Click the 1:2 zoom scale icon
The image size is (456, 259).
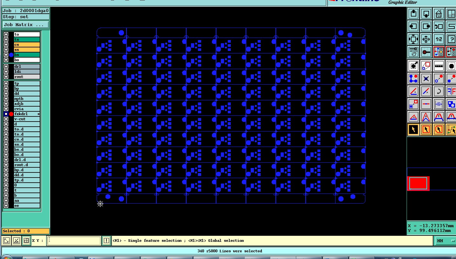(439, 39)
